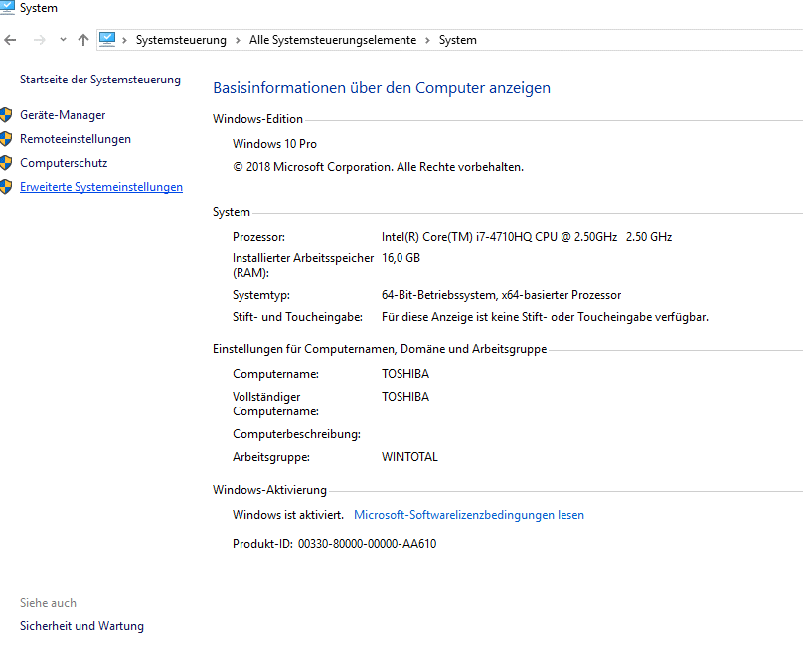
Task: Open Geräte-Manager link
Action: click(x=63, y=115)
